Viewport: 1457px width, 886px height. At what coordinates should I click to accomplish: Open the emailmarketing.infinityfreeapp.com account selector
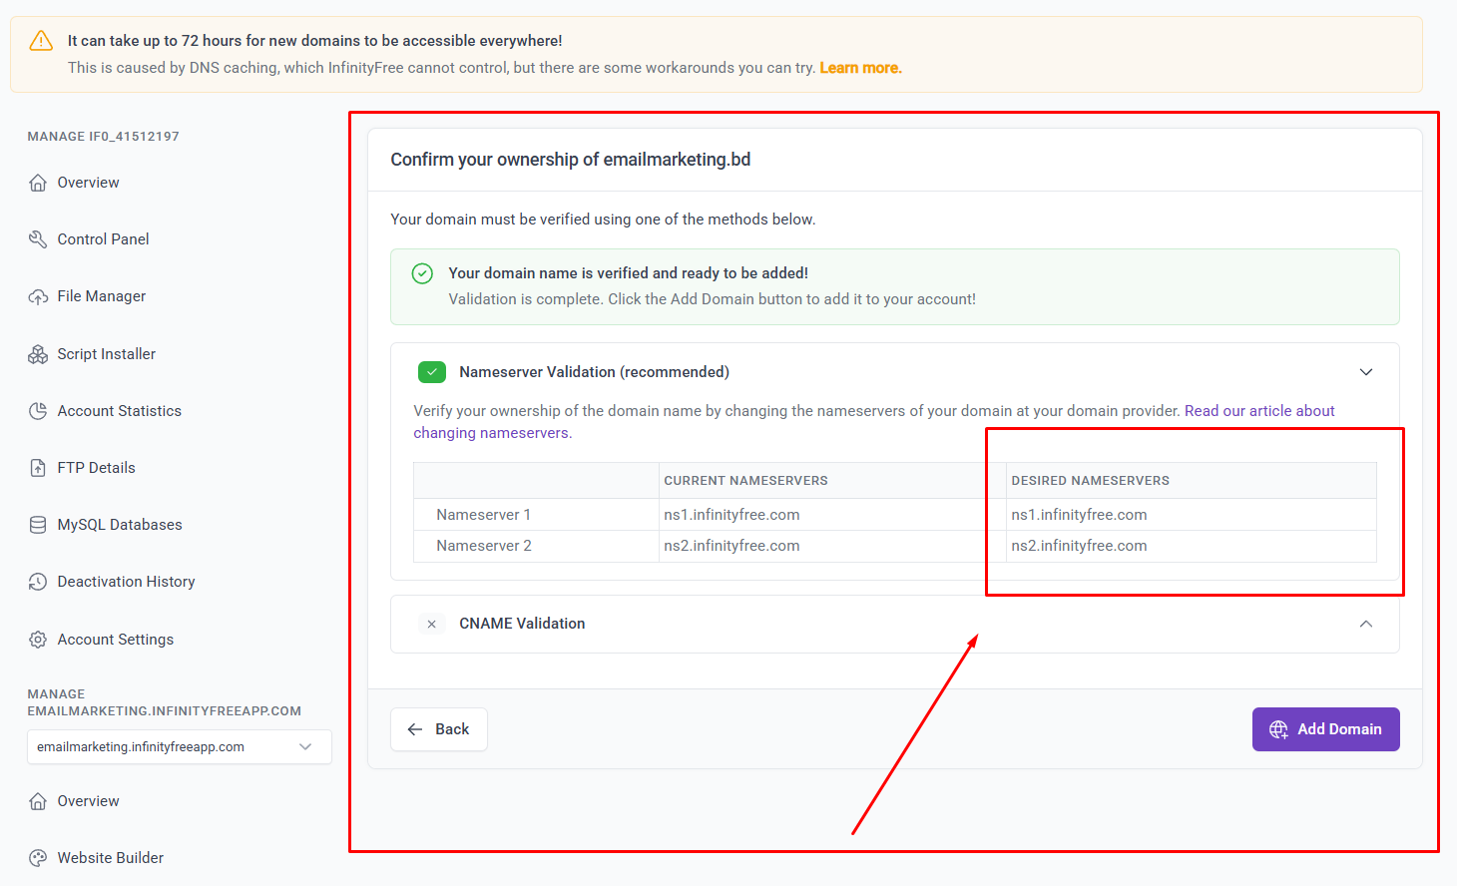(179, 746)
